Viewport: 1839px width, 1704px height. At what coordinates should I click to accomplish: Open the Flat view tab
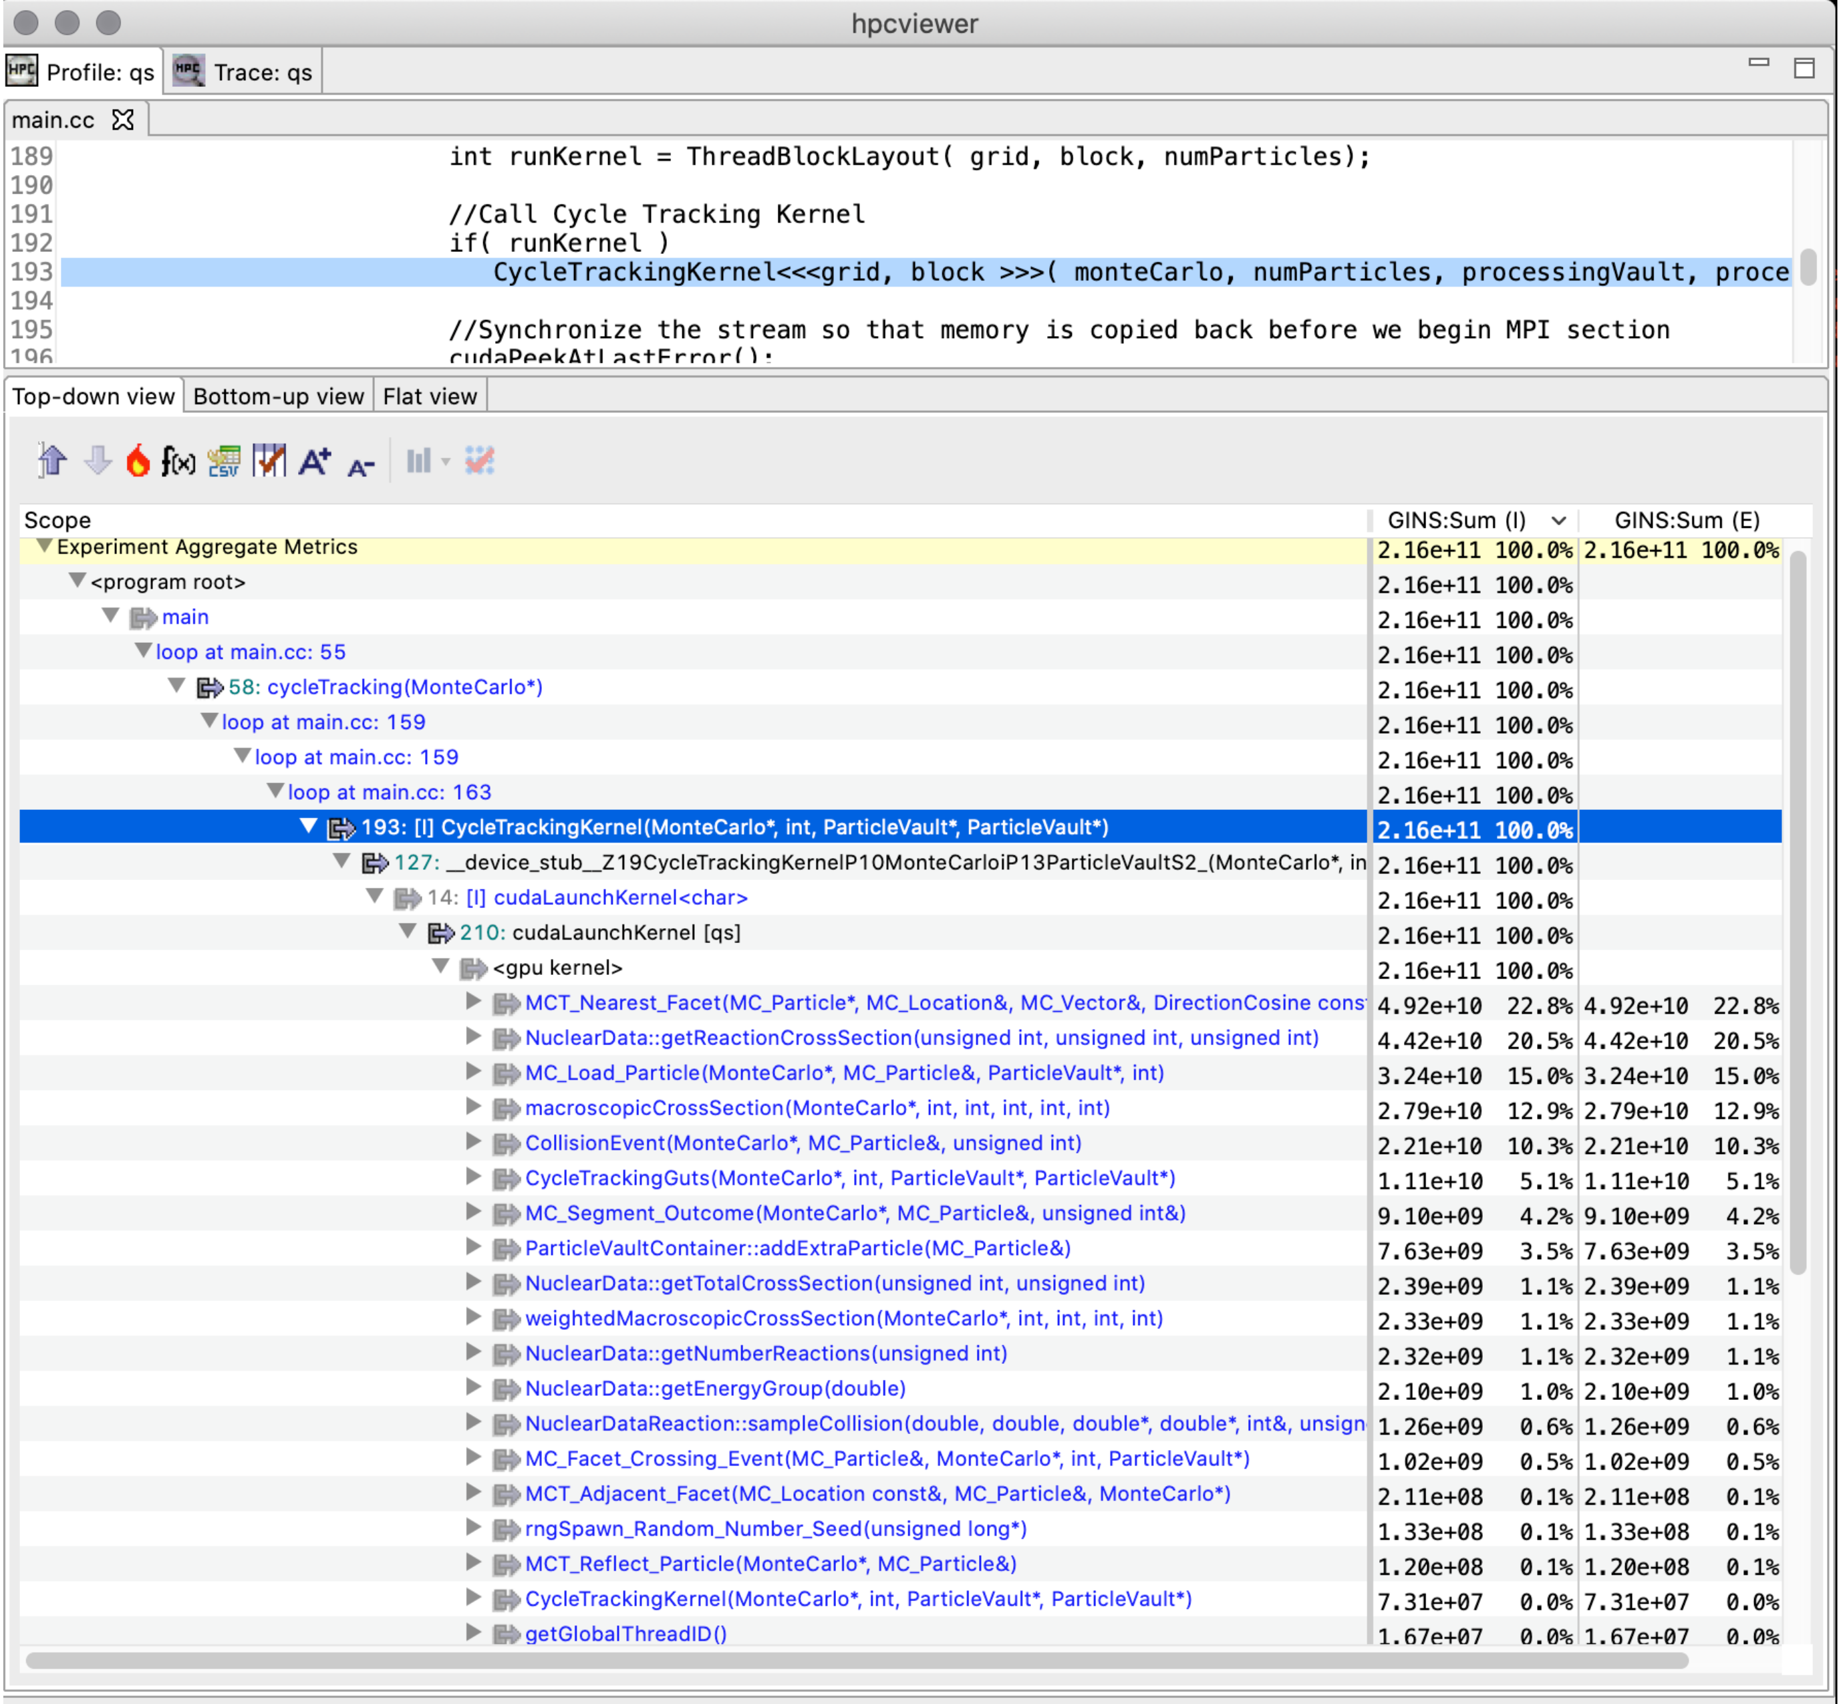click(x=430, y=396)
